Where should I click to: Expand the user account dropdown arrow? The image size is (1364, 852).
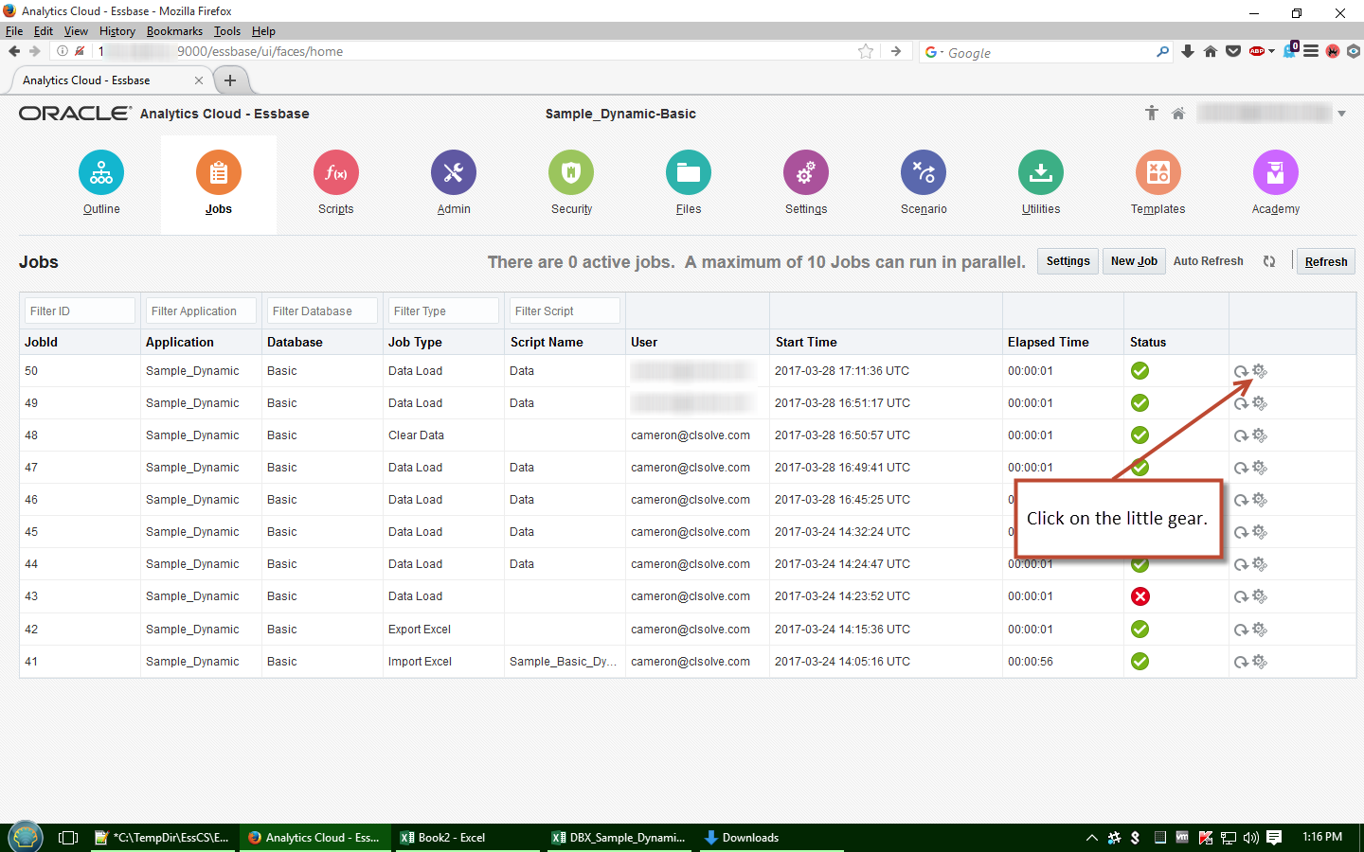pyautogui.click(x=1341, y=114)
